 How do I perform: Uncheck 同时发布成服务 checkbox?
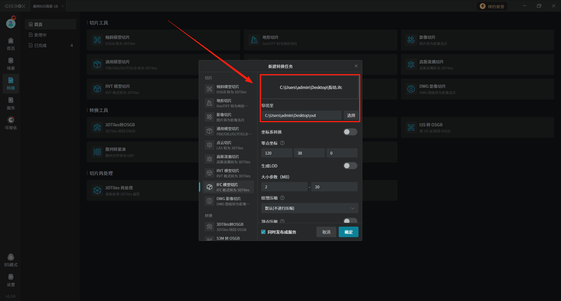coord(263,232)
